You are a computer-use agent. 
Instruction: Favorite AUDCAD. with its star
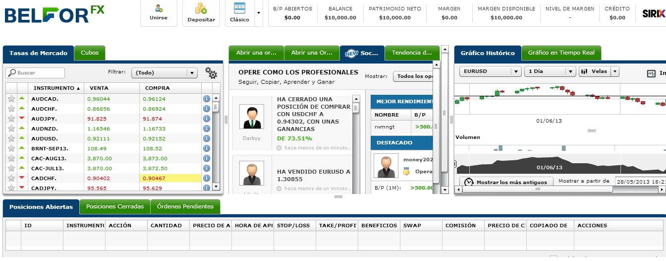click(11, 99)
